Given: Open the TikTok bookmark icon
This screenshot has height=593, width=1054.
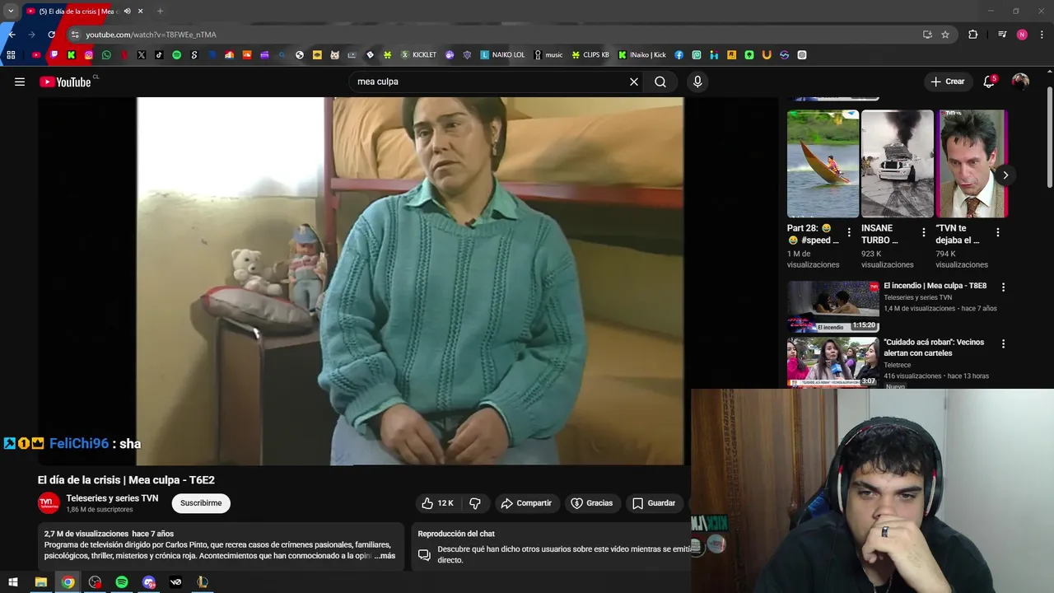Looking at the screenshot, I should click(x=159, y=55).
